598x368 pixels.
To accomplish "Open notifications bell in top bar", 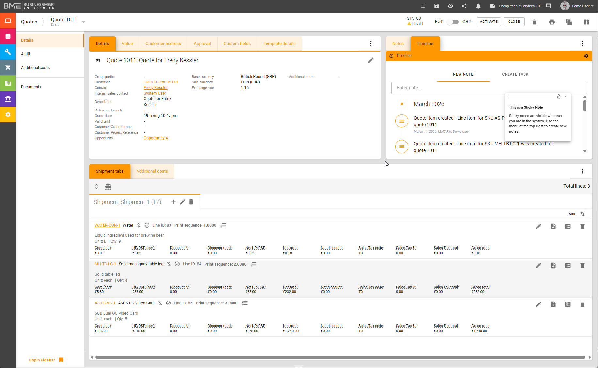I will click(x=478, y=6).
